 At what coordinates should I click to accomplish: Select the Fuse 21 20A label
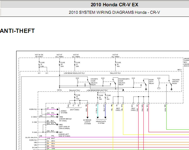click(x=78, y=64)
